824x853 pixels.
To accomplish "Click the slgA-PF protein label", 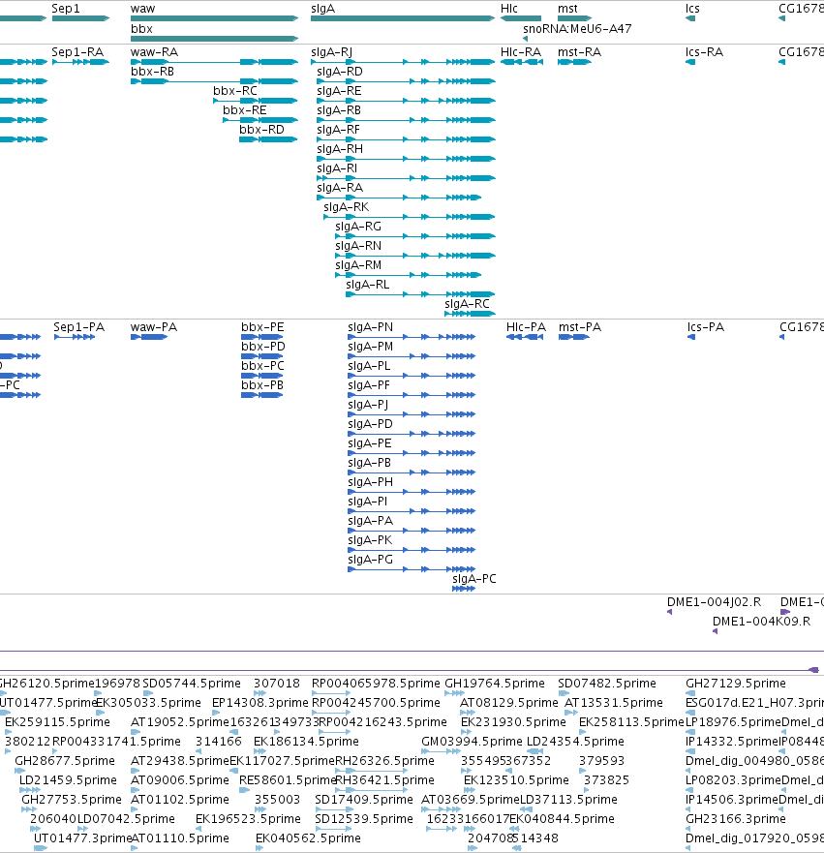I will pyautogui.click(x=369, y=385).
